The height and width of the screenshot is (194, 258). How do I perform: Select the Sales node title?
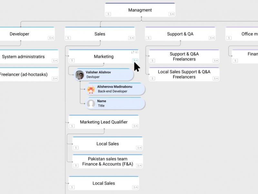(100, 34)
